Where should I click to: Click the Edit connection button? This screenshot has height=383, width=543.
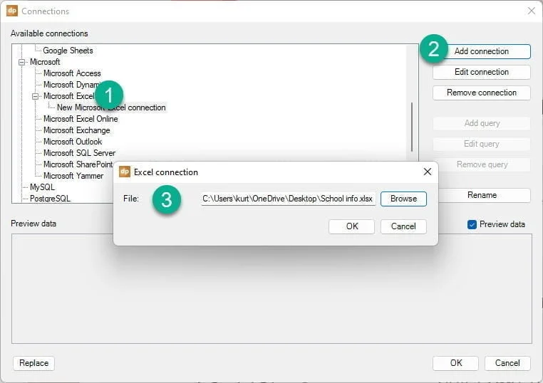[x=481, y=72]
